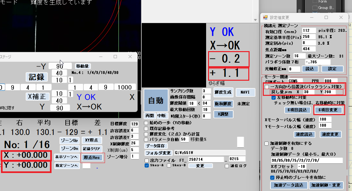Click the 設定値変更 window title icon

265,17
